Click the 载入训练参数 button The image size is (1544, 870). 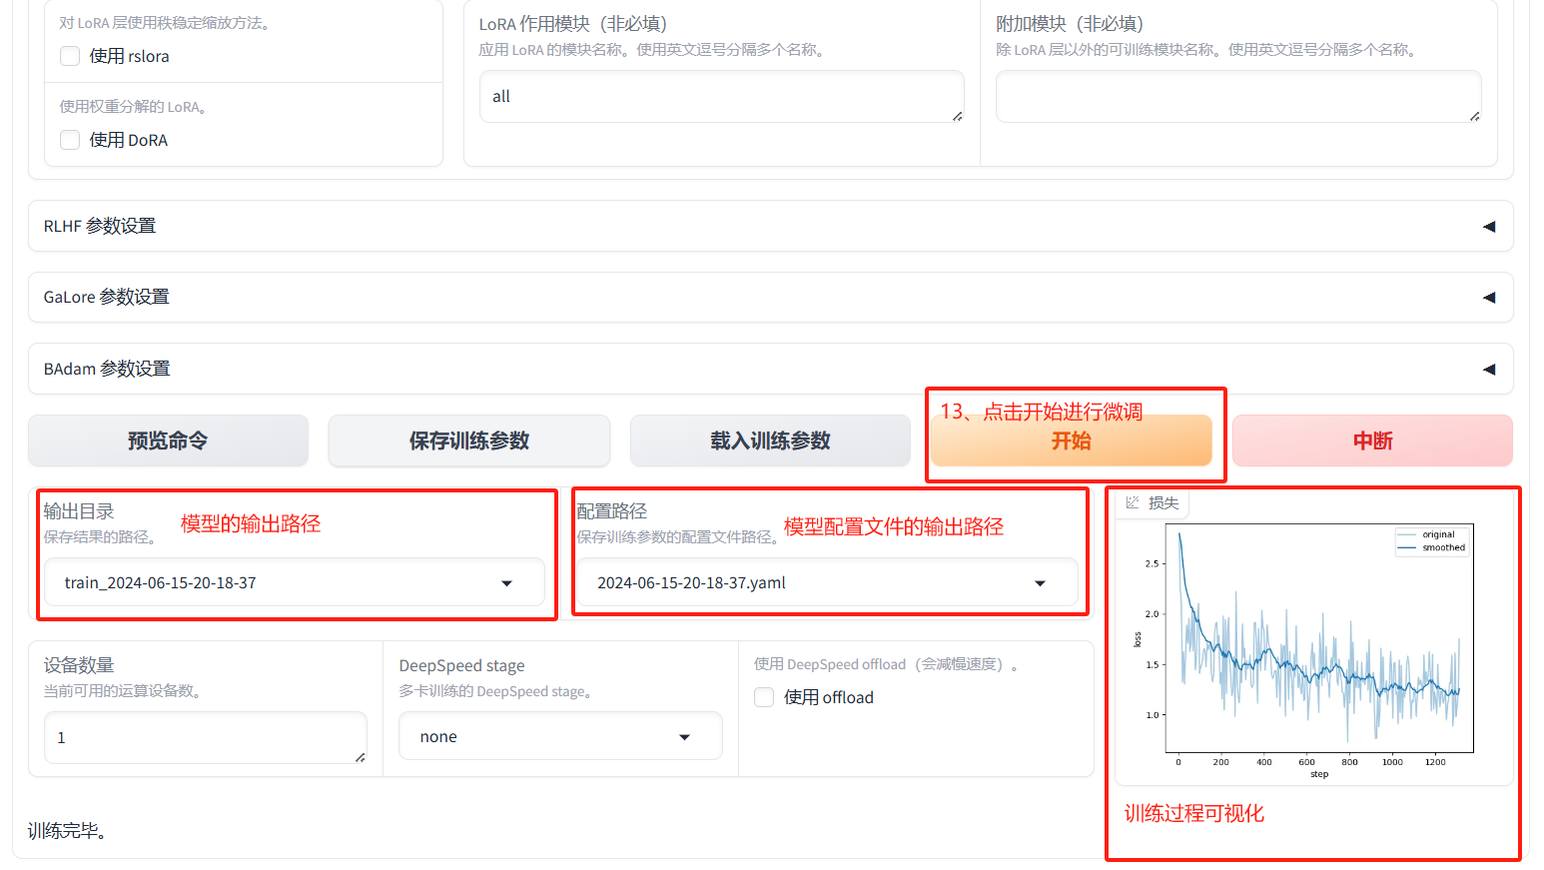[x=769, y=439]
